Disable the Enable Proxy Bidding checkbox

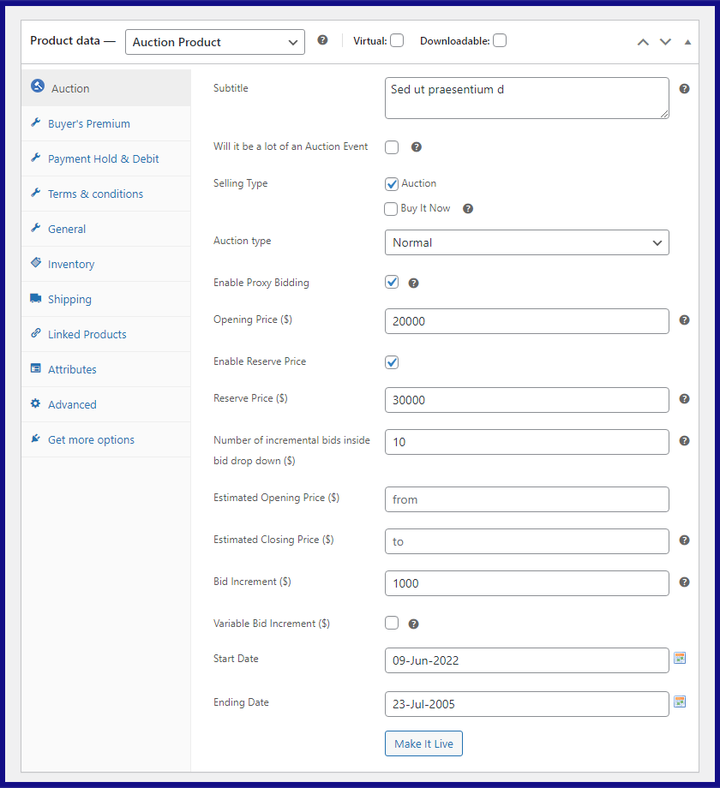[x=392, y=282]
